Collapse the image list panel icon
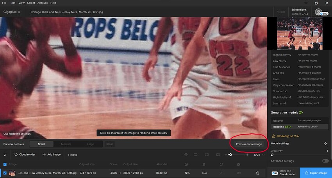This screenshot has height=178, width=332. click(5, 155)
